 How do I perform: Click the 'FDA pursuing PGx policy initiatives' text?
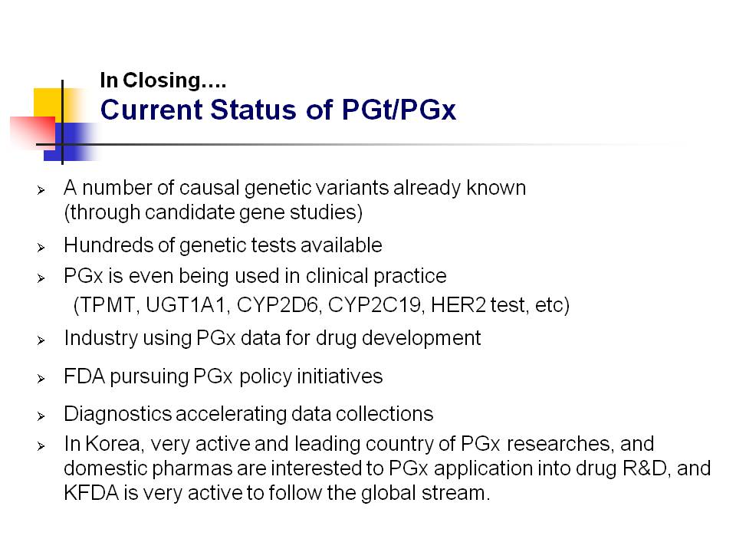coord(223,376)
